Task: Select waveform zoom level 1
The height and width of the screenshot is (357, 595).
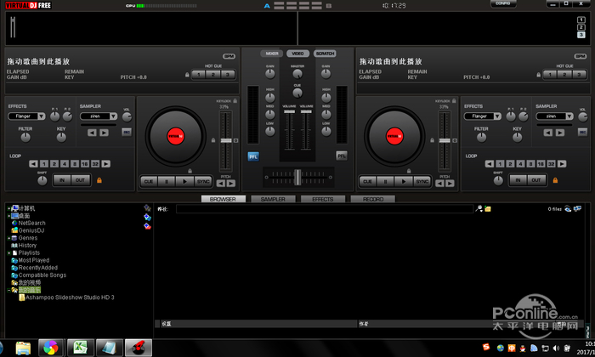Action: coord(581,20)
